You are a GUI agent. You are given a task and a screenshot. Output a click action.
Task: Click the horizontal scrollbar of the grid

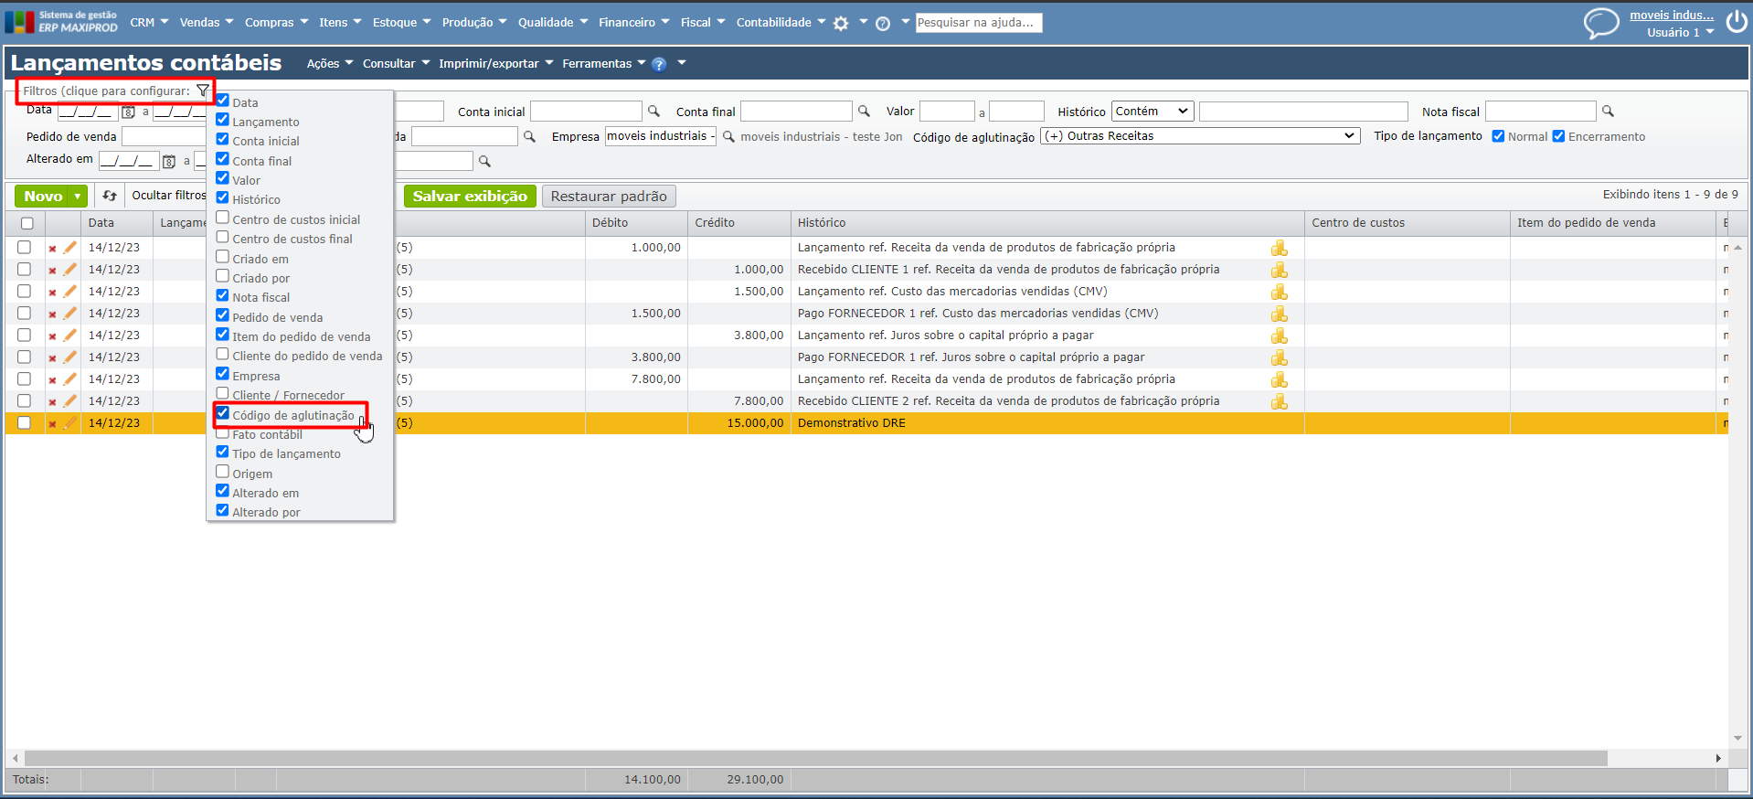point(815,758)
